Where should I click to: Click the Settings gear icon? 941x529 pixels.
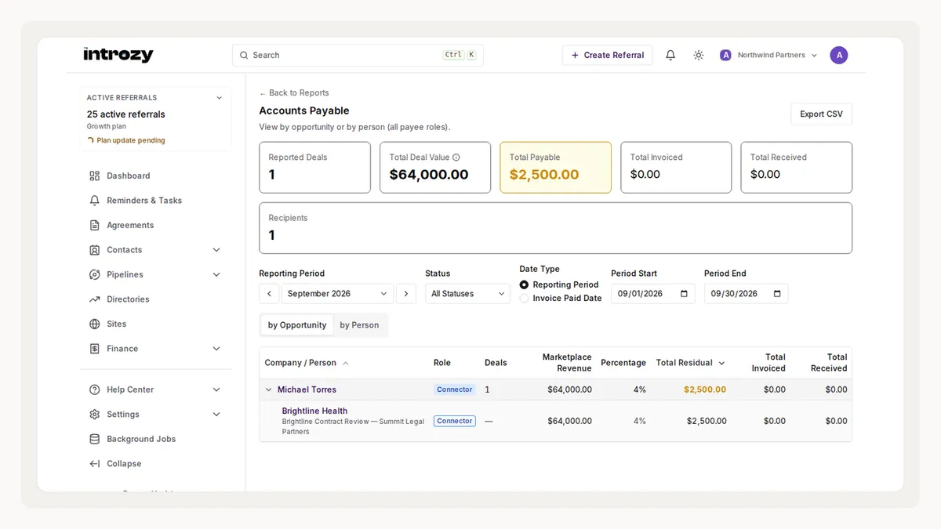pyautogui.click(x=95, y=415)
